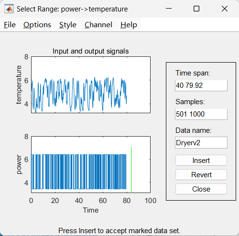
Task: Click the x-axis tick label '100'
Action: (x=151, y=201)
